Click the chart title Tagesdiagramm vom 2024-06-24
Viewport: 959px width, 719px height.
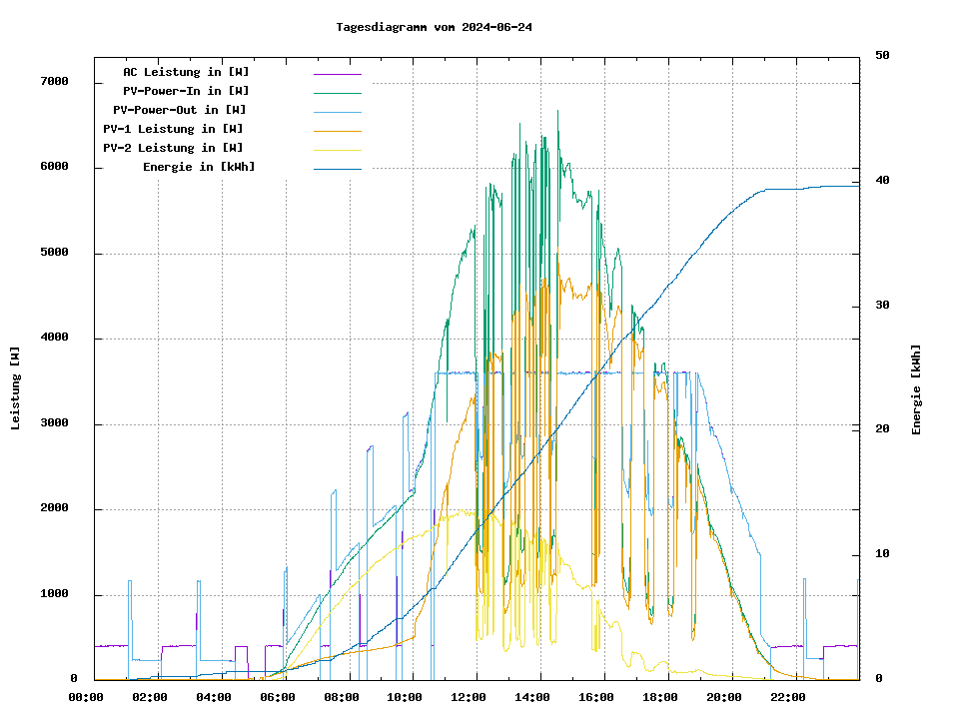pyautogui.click(x=434, y=27)
